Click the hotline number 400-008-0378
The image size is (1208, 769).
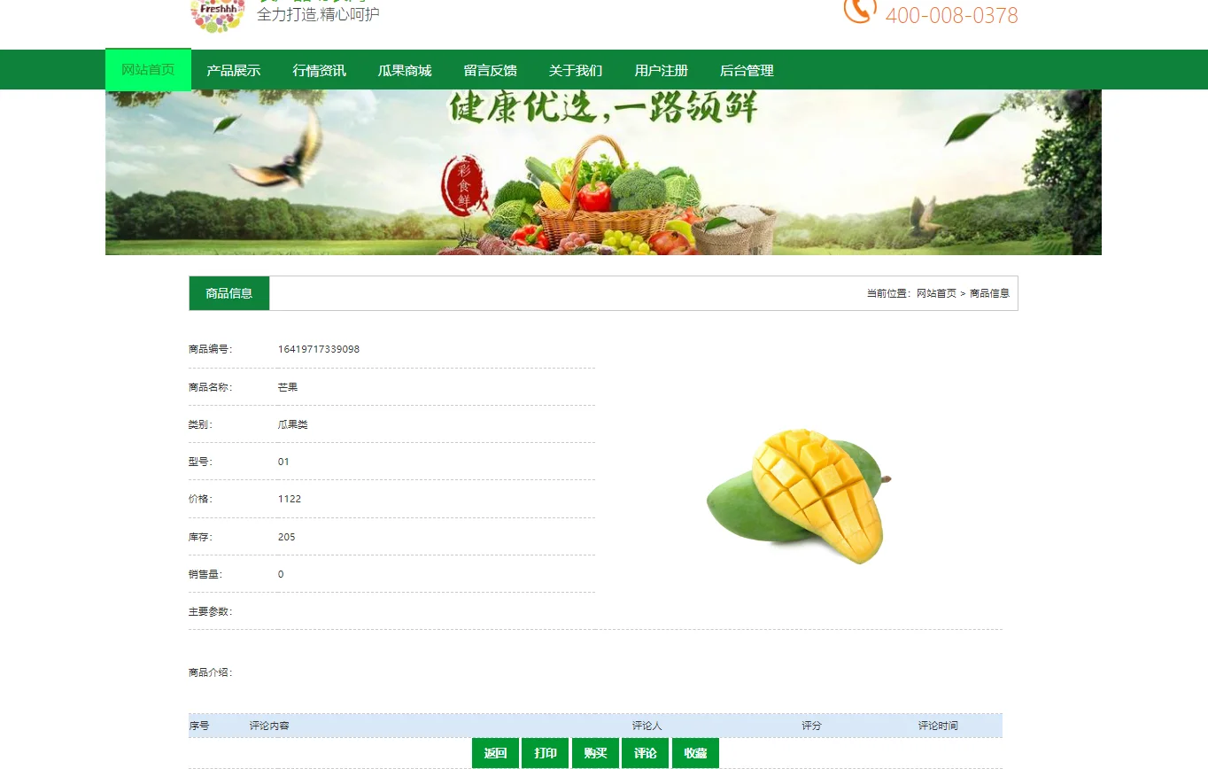pyautogui.click(x=952, y=16)
